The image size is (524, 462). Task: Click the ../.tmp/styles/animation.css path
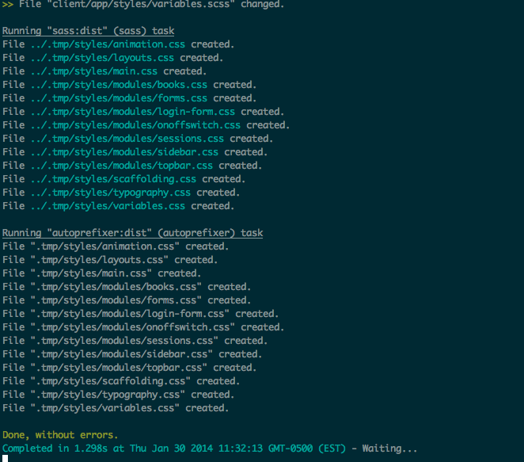108,44
